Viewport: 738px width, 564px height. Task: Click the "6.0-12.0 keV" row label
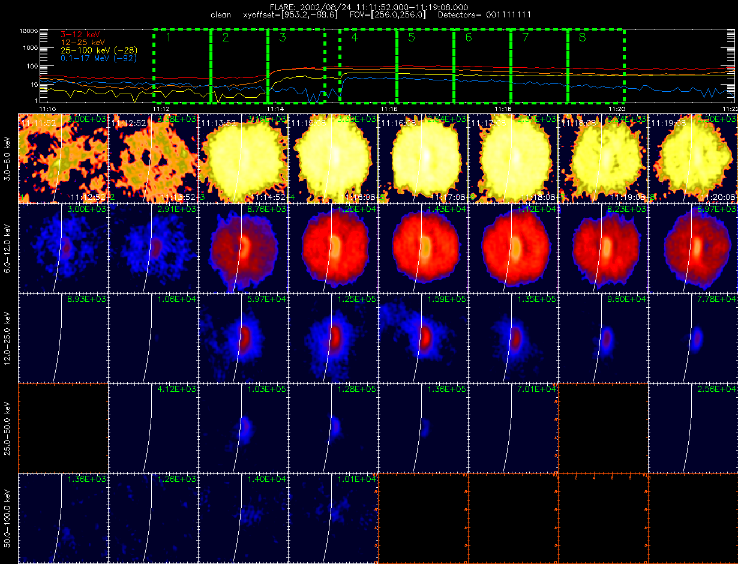(8, 248)
